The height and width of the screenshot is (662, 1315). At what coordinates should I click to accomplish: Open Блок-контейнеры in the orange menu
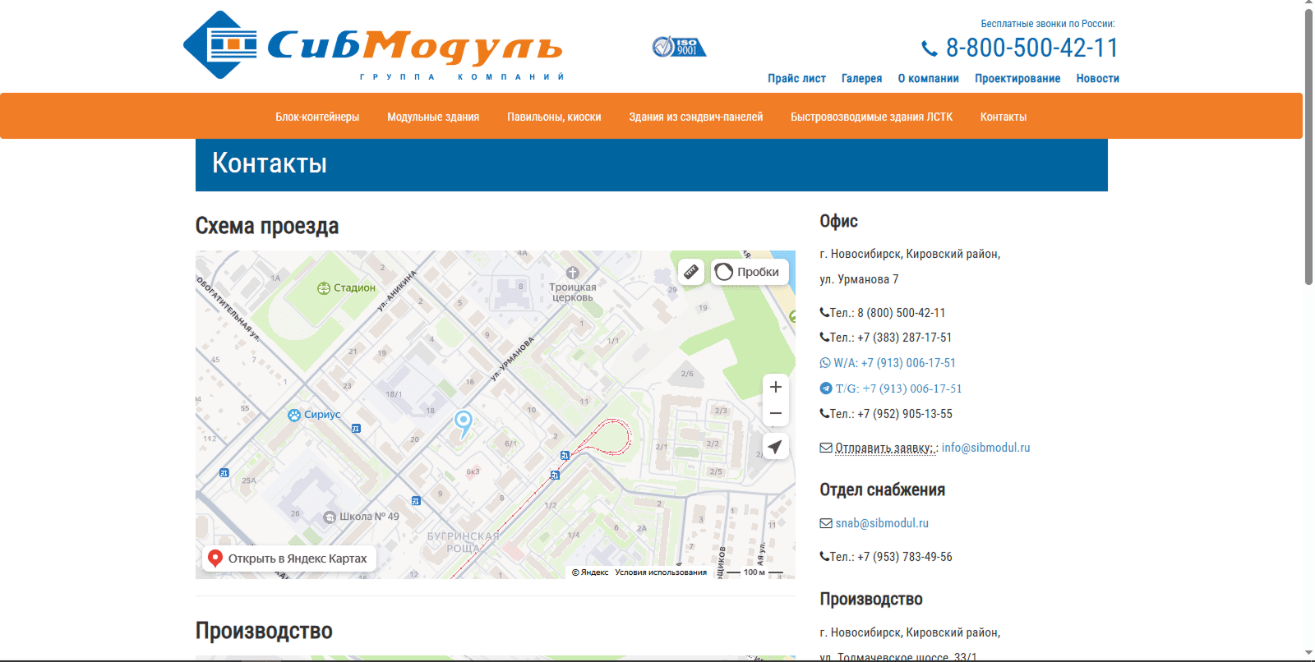click(x=317, y=117)
